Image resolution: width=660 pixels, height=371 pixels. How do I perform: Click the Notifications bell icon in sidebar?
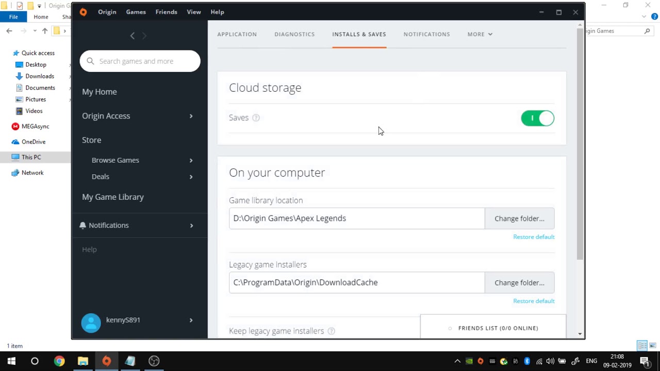pyautogui.click(x=82, y=225)
